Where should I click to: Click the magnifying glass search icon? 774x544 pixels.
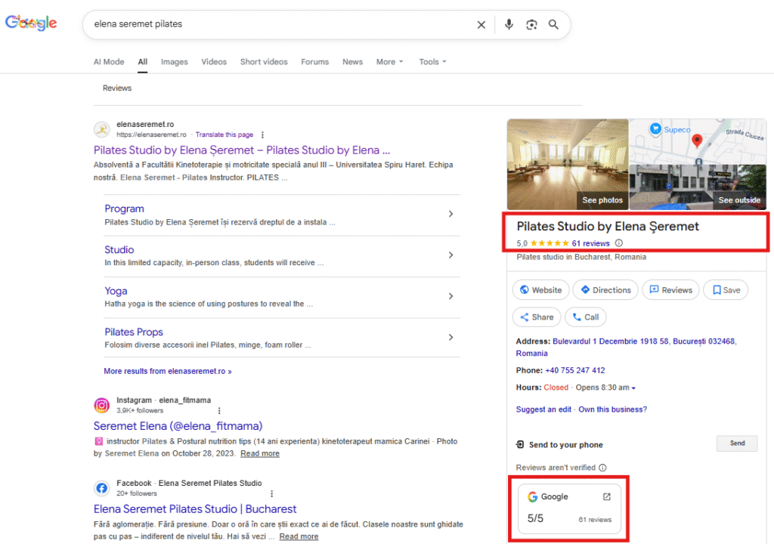coord(553,24)
